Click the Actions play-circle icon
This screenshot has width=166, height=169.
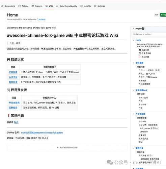click(x=20, y=6)
